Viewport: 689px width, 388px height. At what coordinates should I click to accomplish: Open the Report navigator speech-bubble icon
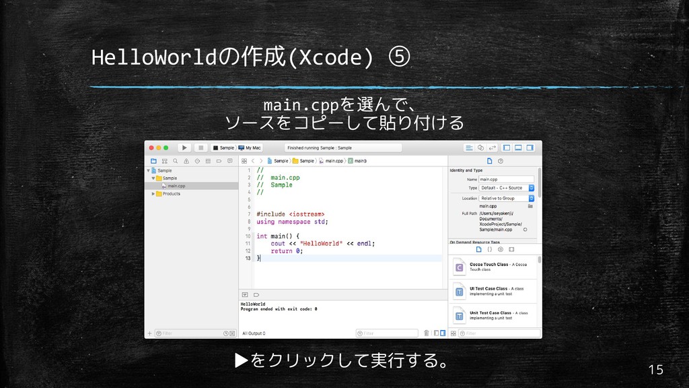click(230, 161)
